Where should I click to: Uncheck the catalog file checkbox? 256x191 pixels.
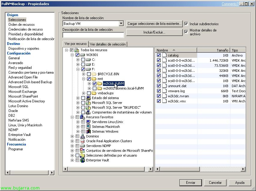tap(159, 55)
